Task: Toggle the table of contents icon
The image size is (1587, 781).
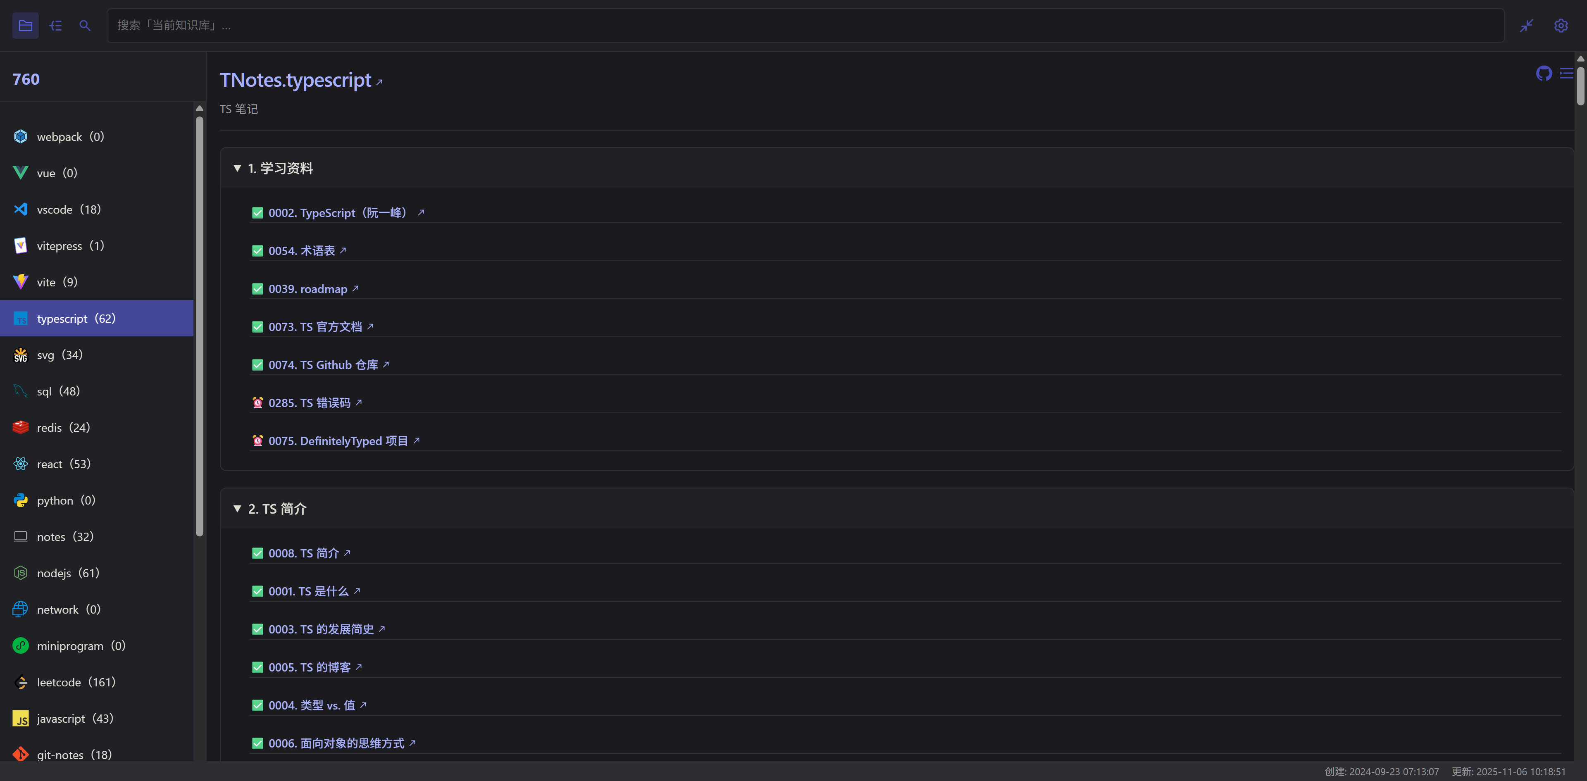Action: tap(1566, 74)
